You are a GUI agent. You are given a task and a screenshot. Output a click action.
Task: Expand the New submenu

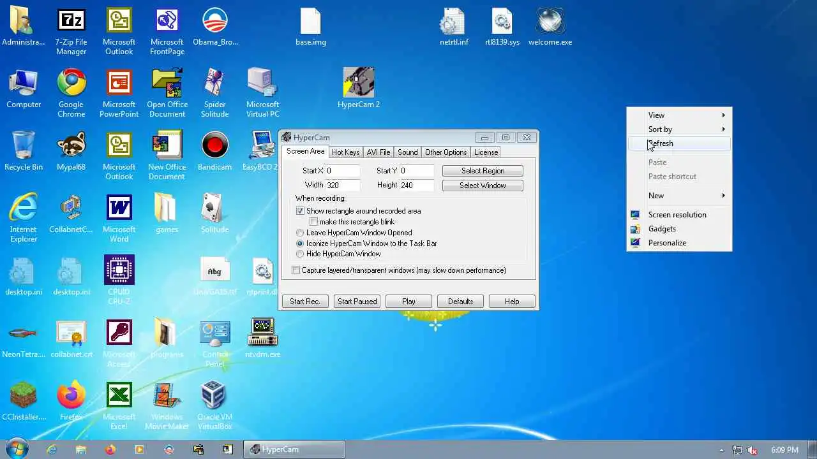[679, 196]
